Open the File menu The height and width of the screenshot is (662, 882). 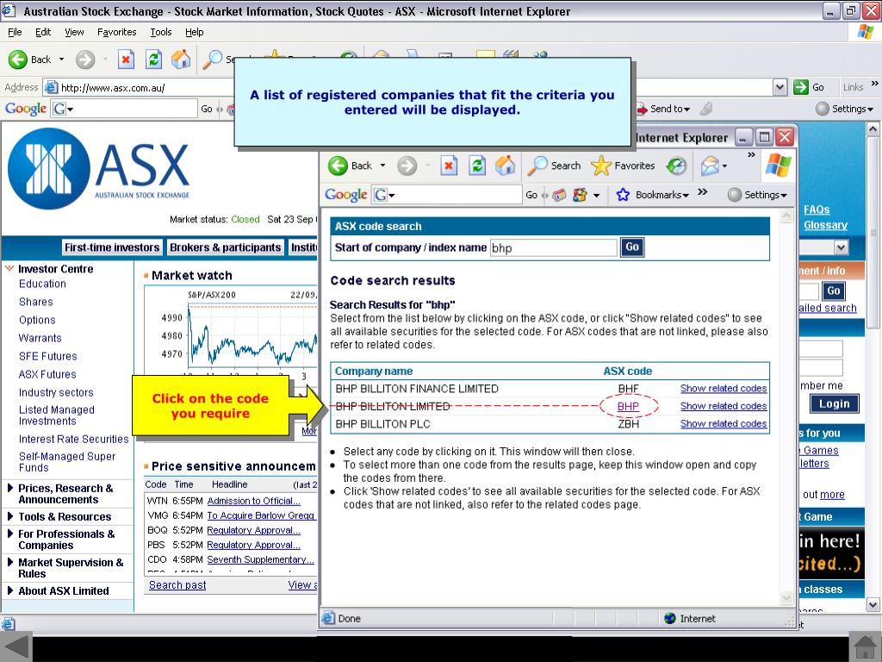pyautogui.click(x=15, y=32)
